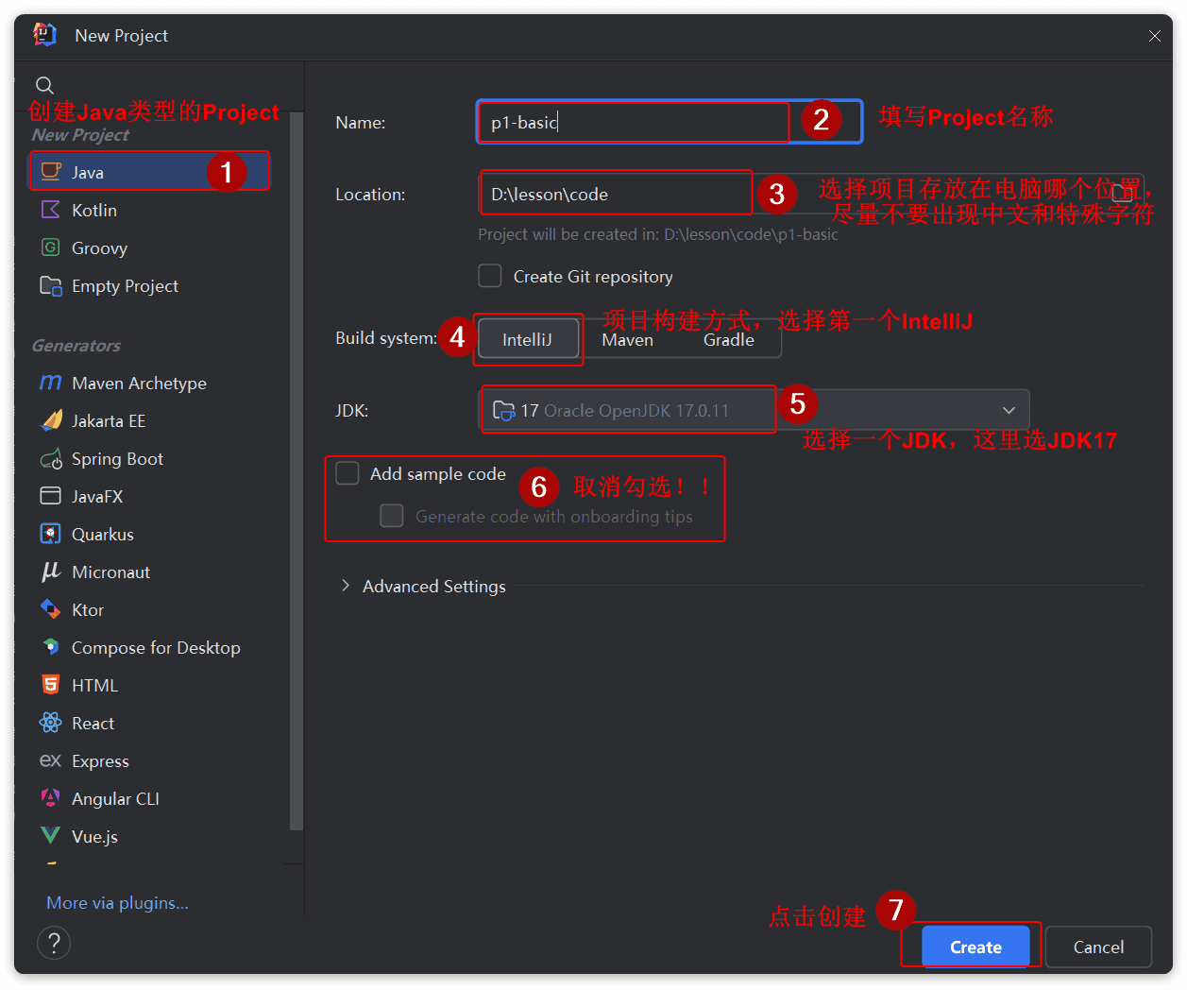This screenshot has height=990, width=1187.
Task: Select the Jakarta EE generator icon
Action: tap(51, 420)
